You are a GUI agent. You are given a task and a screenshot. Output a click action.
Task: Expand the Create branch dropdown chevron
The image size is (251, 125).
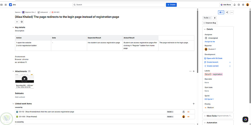point(230,62)
